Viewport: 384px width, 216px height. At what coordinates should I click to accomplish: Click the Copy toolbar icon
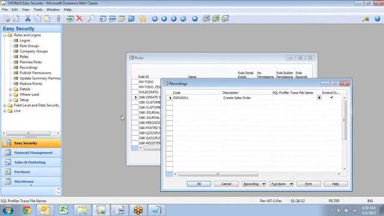click(x=37, y=19)
